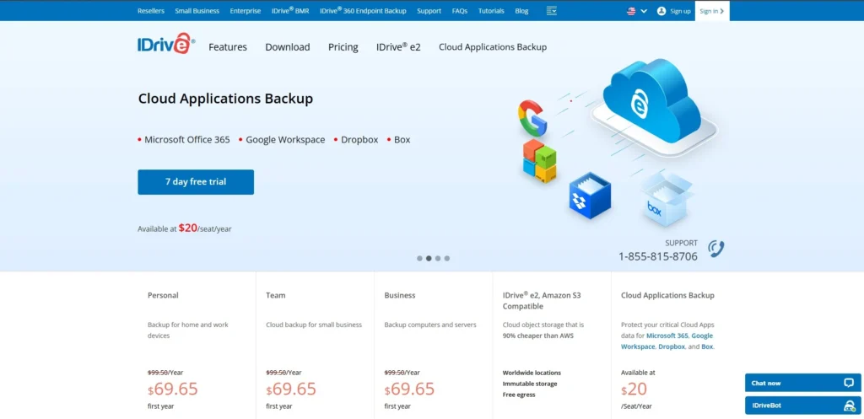
Task: Open the IDriveBot button
Action: click(803, 406)
